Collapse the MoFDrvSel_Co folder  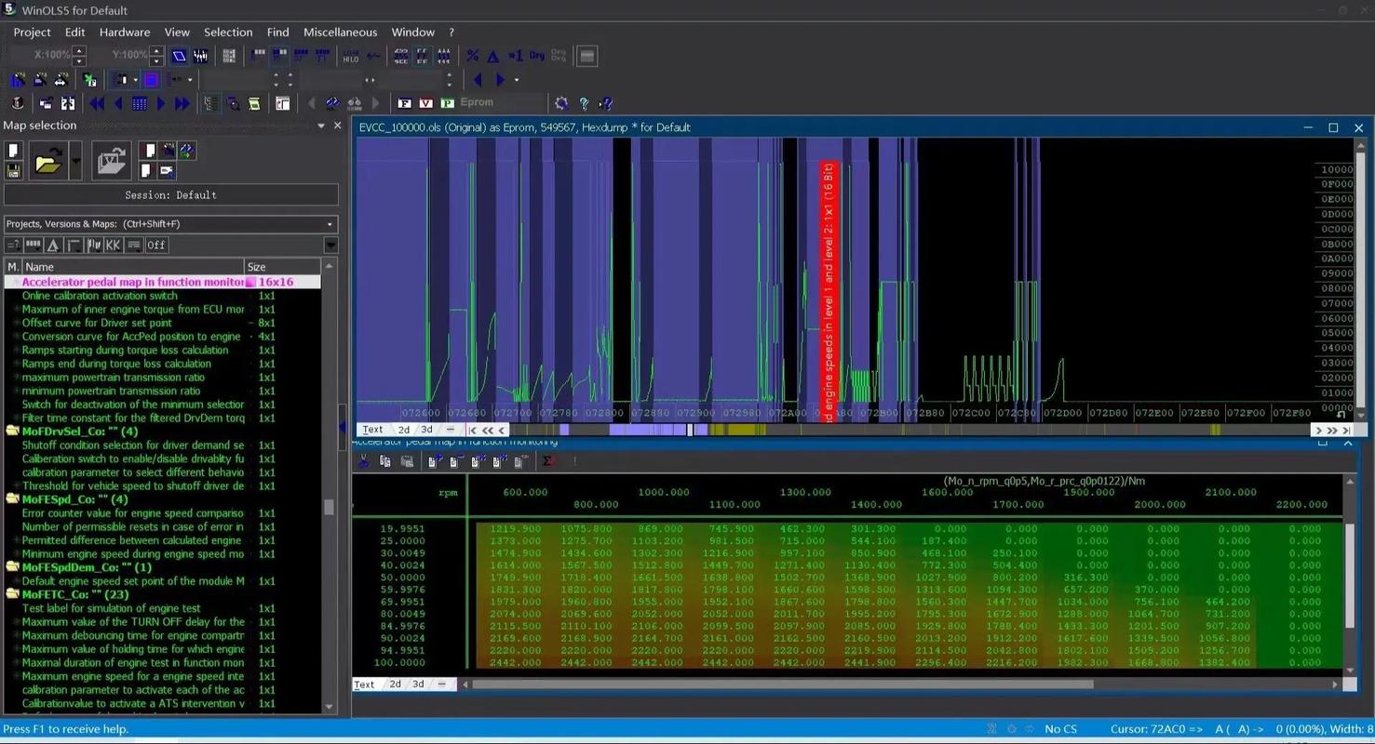pyautogui.click(x=12, y=432)
